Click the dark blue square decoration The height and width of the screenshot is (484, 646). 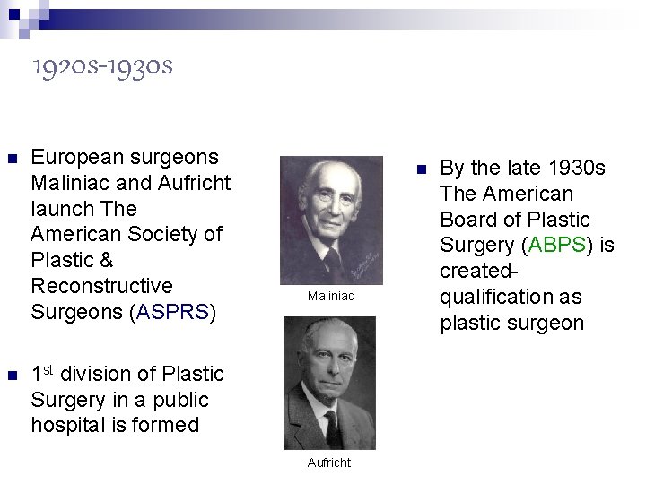pyautogui.click(x=14, y=14)
